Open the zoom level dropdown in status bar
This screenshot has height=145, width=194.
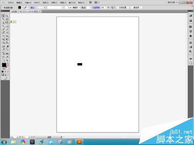point(17,137)
